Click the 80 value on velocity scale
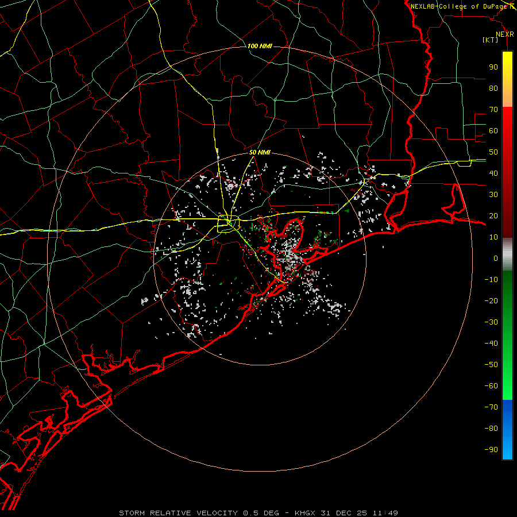 pos(493,88)
